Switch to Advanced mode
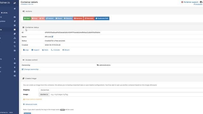203x114 pixels. point(30,104)
